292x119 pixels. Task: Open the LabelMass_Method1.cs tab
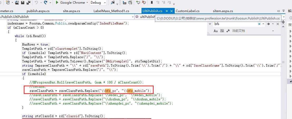pos(111,11)
